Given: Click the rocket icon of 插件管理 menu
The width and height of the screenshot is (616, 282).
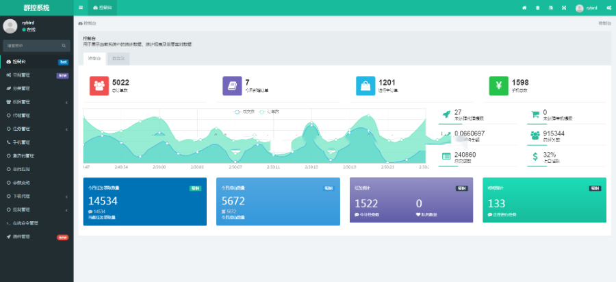Looking at the screenshot, I should point(9,236).
